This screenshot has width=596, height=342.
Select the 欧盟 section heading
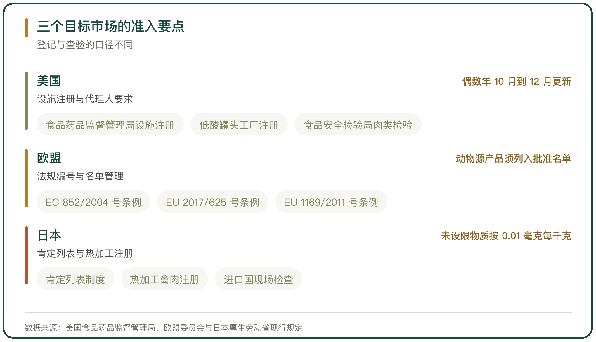pyautogui.click(x=49, y=158)
